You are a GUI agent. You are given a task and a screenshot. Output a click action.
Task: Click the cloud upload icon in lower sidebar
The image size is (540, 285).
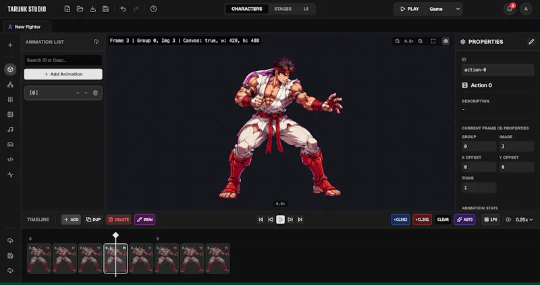[10, 240]
